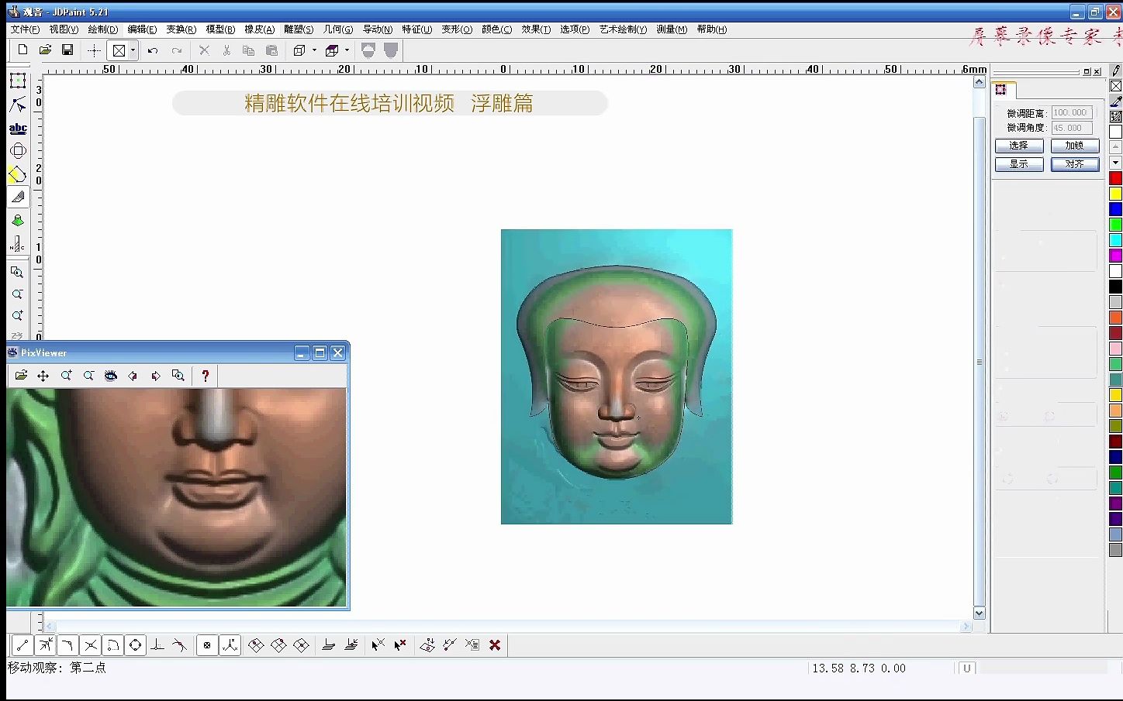Screen dimensions: 1123x701
Task: Open PixViewer help question mark
Action: click(206, 376)
